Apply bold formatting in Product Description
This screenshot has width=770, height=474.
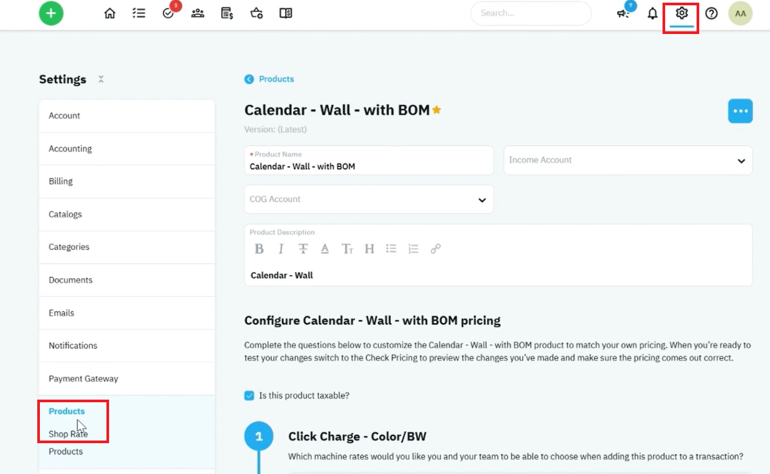click(259, 249)
